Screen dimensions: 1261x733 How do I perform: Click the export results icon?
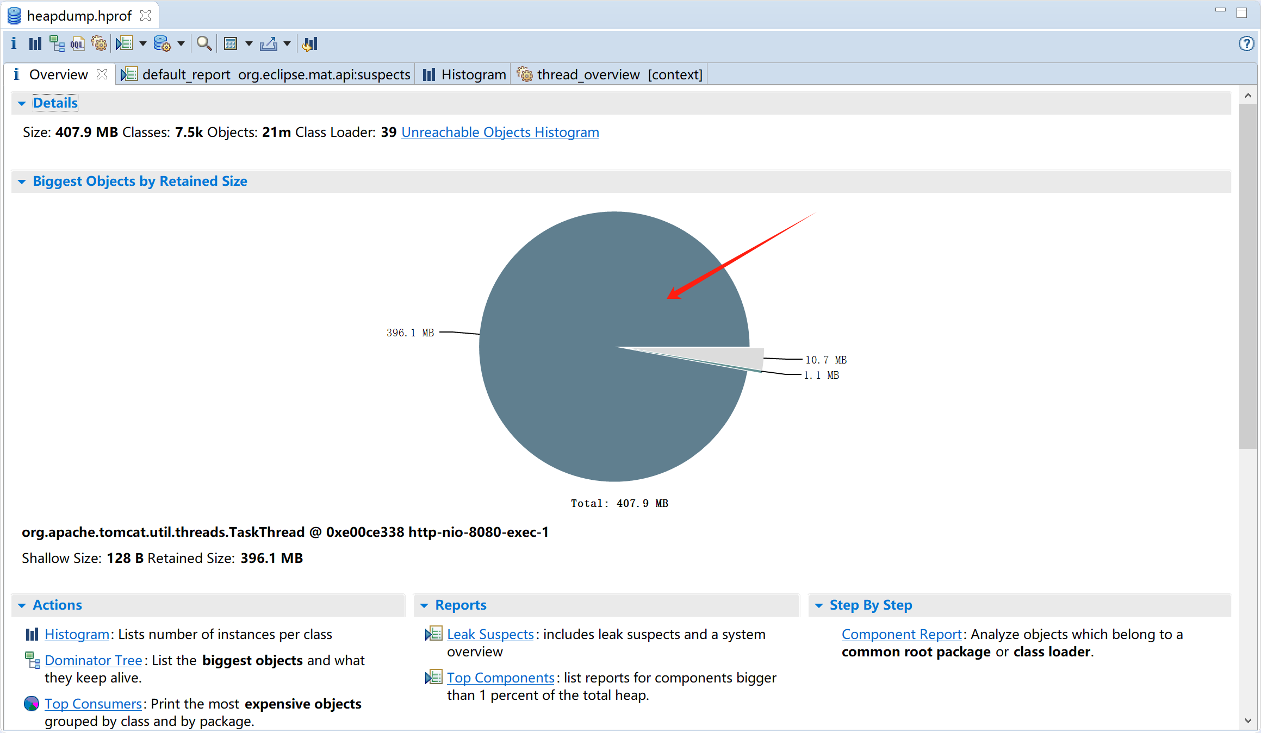tap(269, 43)
